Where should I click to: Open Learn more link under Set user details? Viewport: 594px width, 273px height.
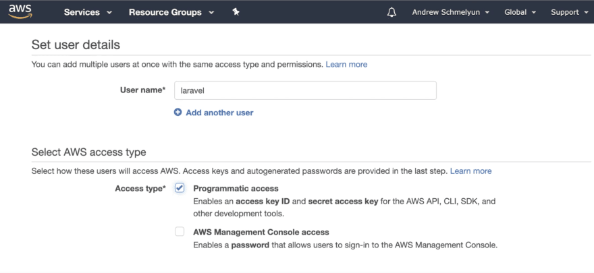(346, 64)
